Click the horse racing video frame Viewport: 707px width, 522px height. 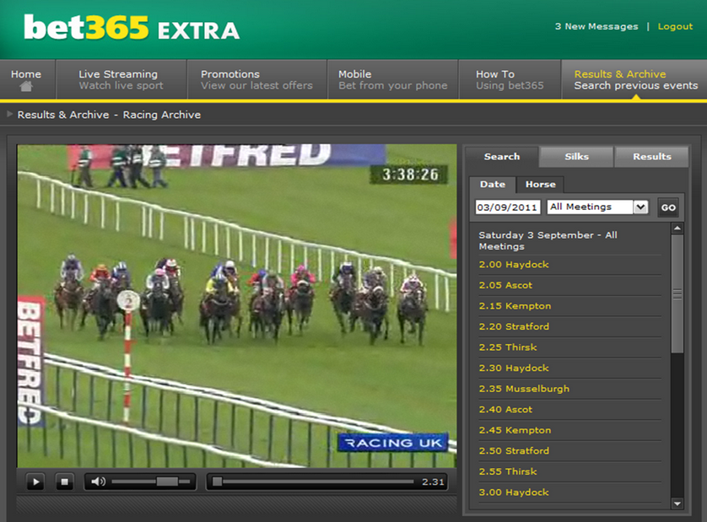coord(237,305)
